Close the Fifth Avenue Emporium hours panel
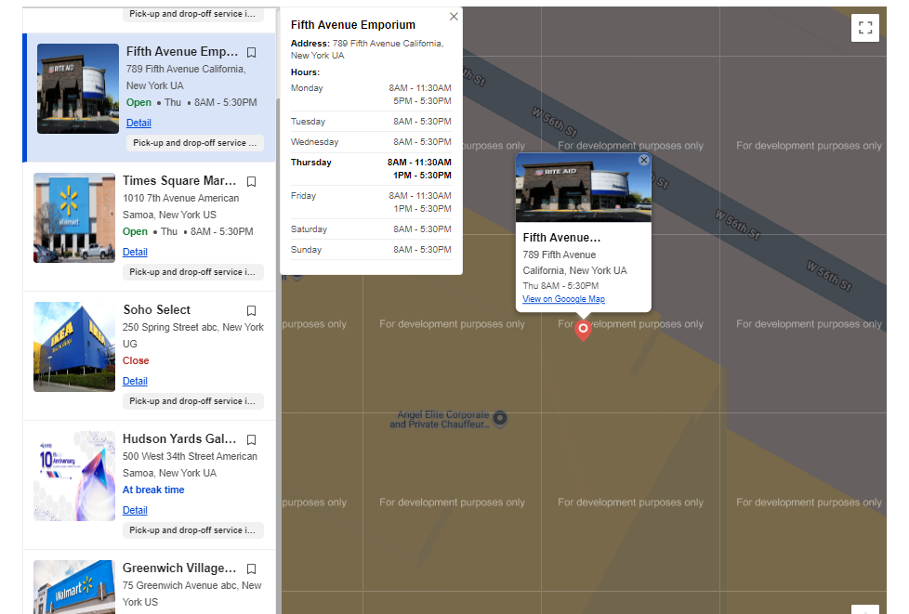Image resolution: width=909 pixels, height=614 pixels. coord(454,17)
